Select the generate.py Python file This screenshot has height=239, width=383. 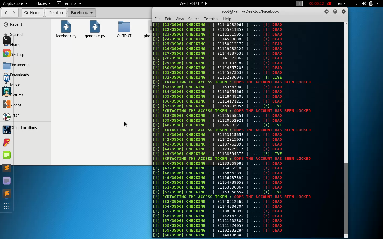95,29
